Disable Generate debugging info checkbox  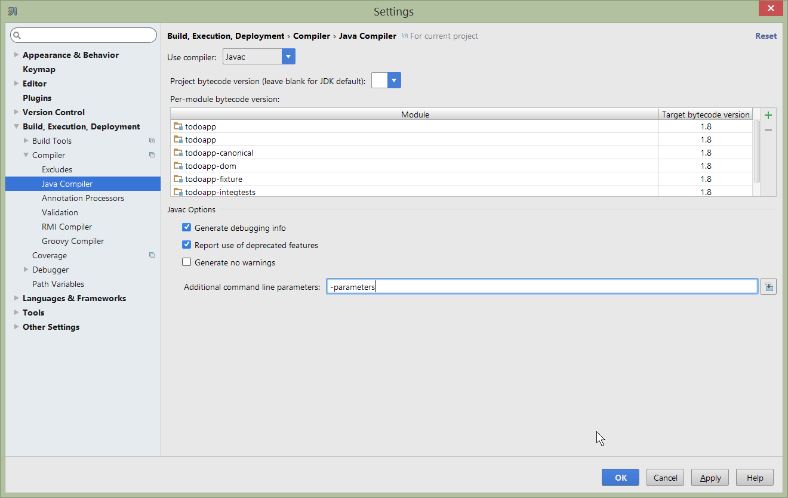point(187,228)
